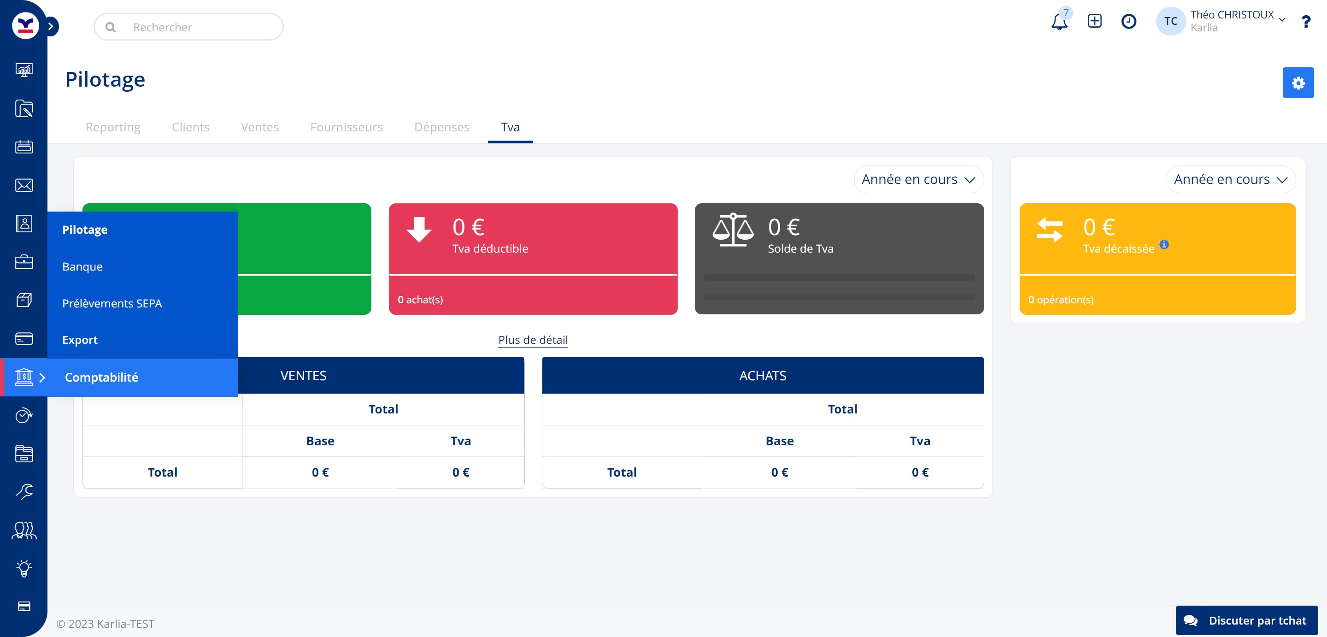Select Banque in Comptabilité submenu
The width and height of the screenshot is (1327, 637).
pos(82,266)
